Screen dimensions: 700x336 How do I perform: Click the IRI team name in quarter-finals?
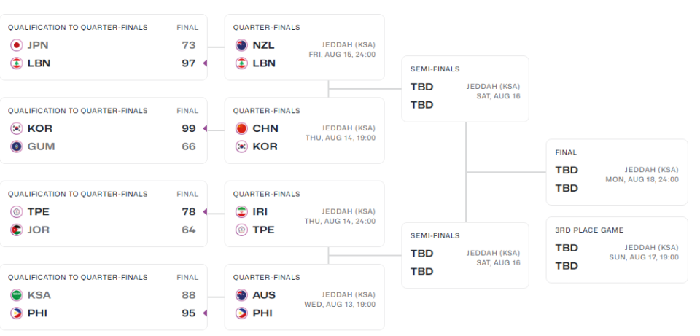click(260, 211)
